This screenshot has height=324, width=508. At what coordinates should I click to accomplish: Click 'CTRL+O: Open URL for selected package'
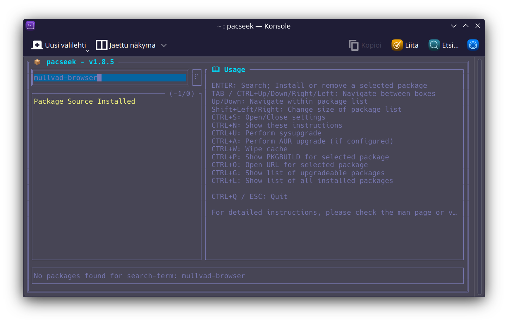click(x=289, y=165)
